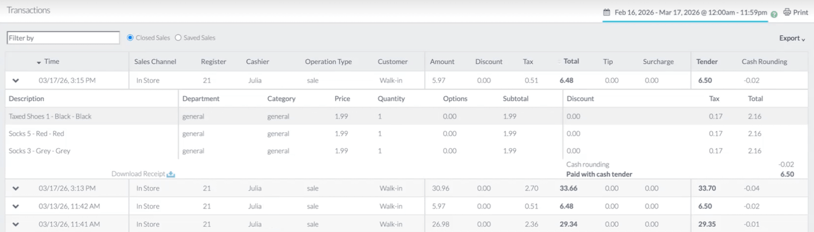Click into the Filter by field

(x=63, y=38)
